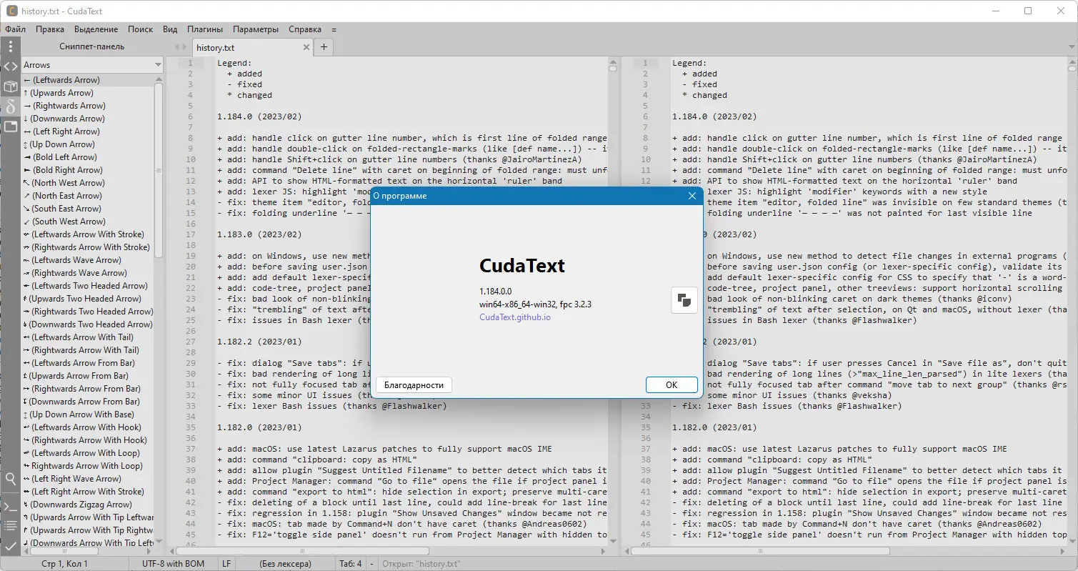Screen dimensions: 1078x571
Task: Select the South West Arrow snippet
Action: [x=88, y=222]
